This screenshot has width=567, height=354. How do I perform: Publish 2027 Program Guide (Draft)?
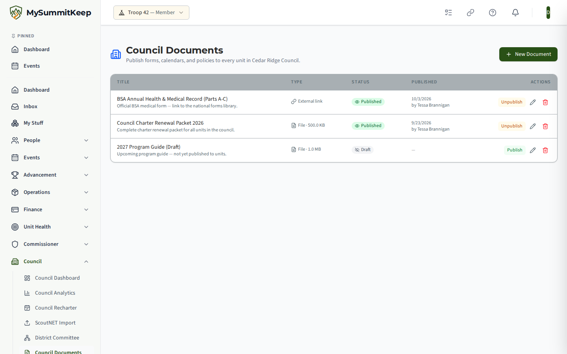click(x=515, y=150)
